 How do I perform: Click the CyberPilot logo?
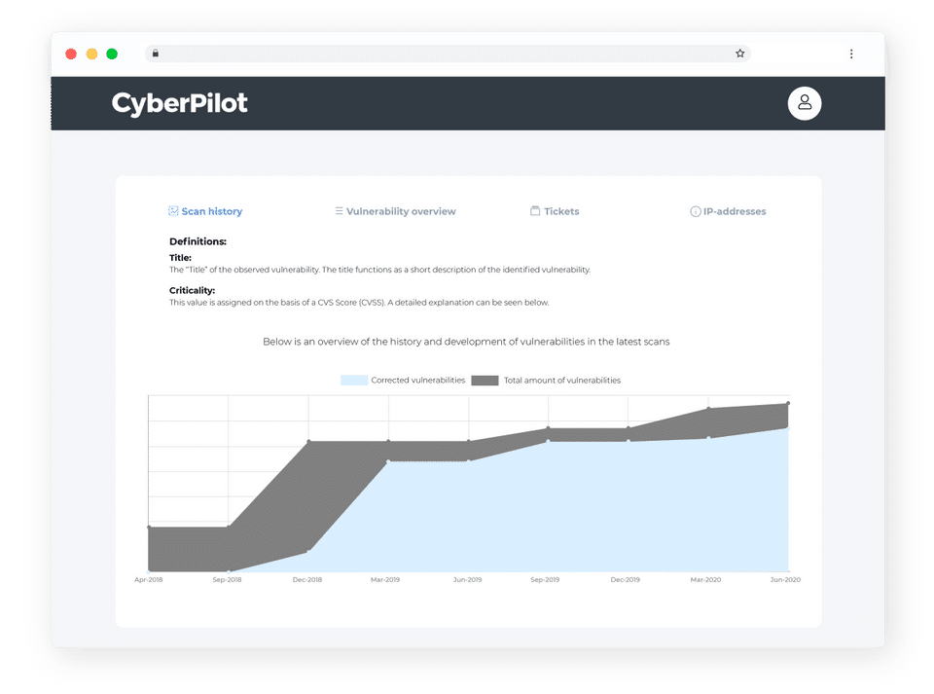click(x=179, y=103)
